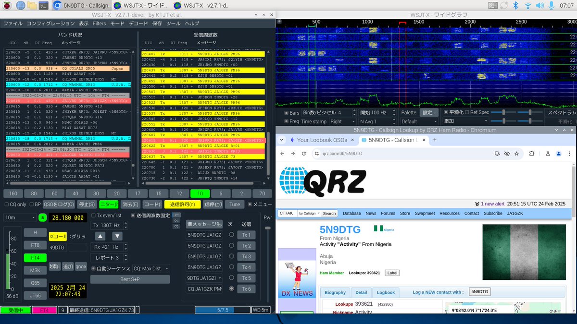Go forward in Chromium browser
Viewport: 577px width, 324px height.
click(293, 154)
